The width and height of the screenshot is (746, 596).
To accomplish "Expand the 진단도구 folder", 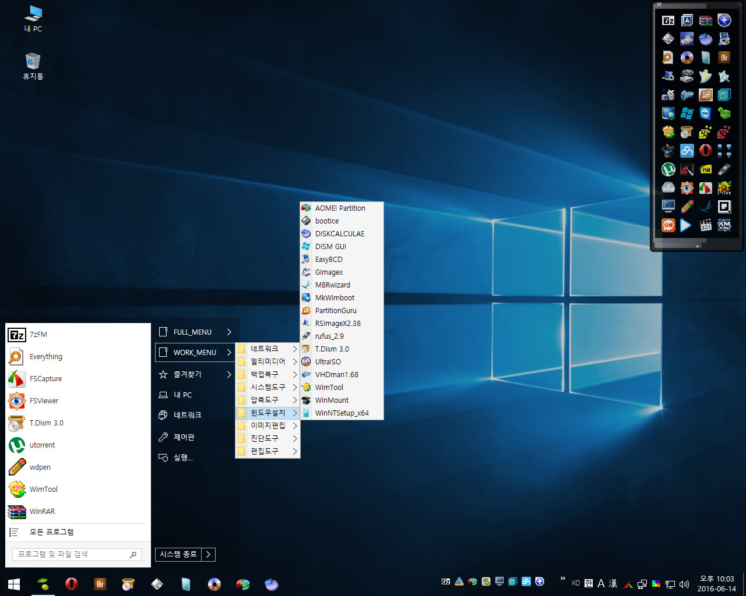I will pos(268,438).
